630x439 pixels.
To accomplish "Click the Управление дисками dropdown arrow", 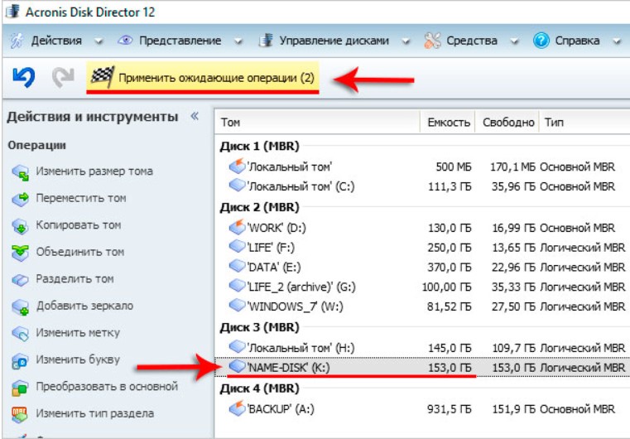I will coord(406,41).
